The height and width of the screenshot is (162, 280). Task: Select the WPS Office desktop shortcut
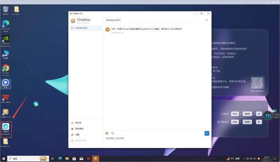tap(6, 99)
